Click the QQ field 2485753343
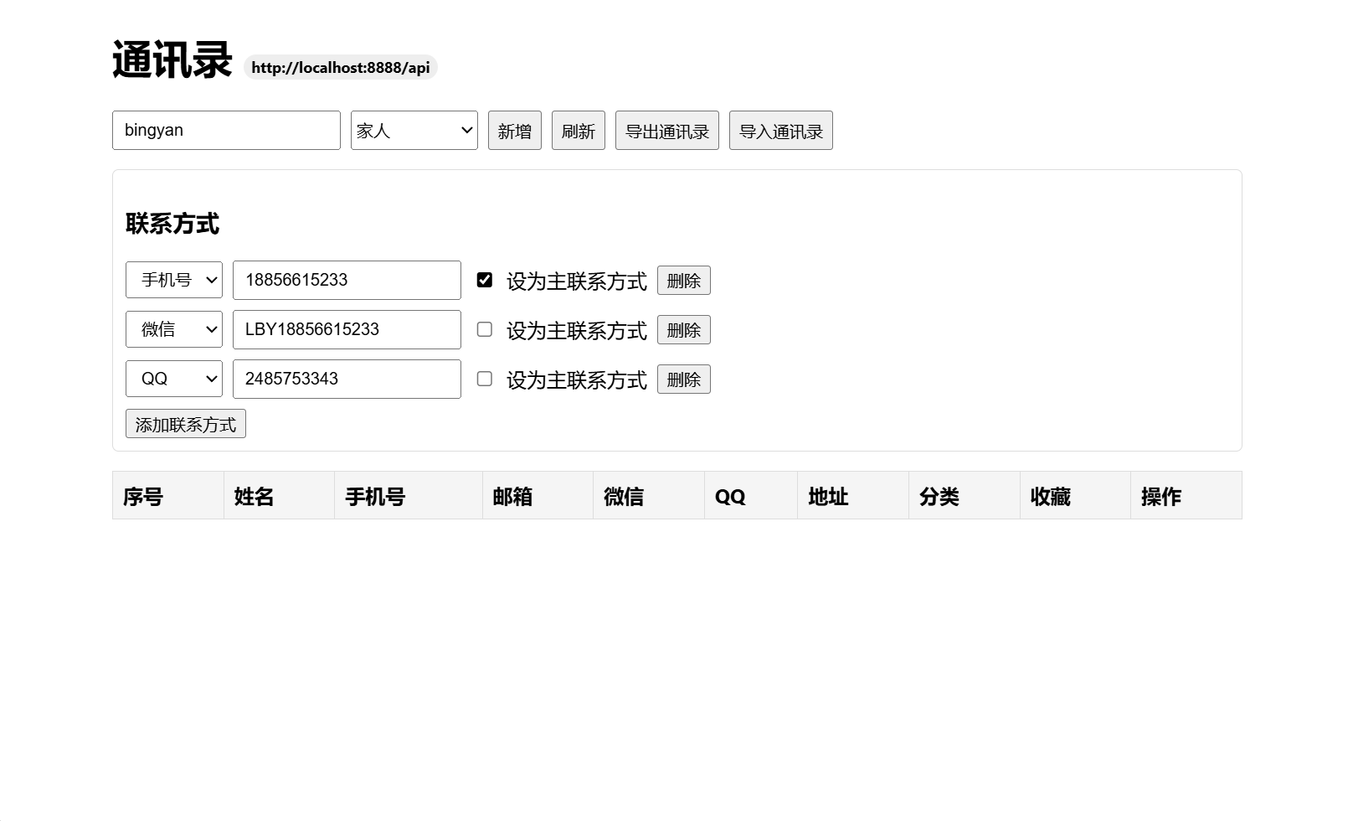The width and height of the screenshot is (1353, 821). [x=347, y=379]
